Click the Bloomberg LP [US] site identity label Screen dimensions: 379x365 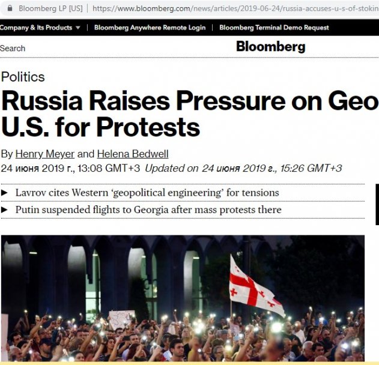tap(50, 8)
